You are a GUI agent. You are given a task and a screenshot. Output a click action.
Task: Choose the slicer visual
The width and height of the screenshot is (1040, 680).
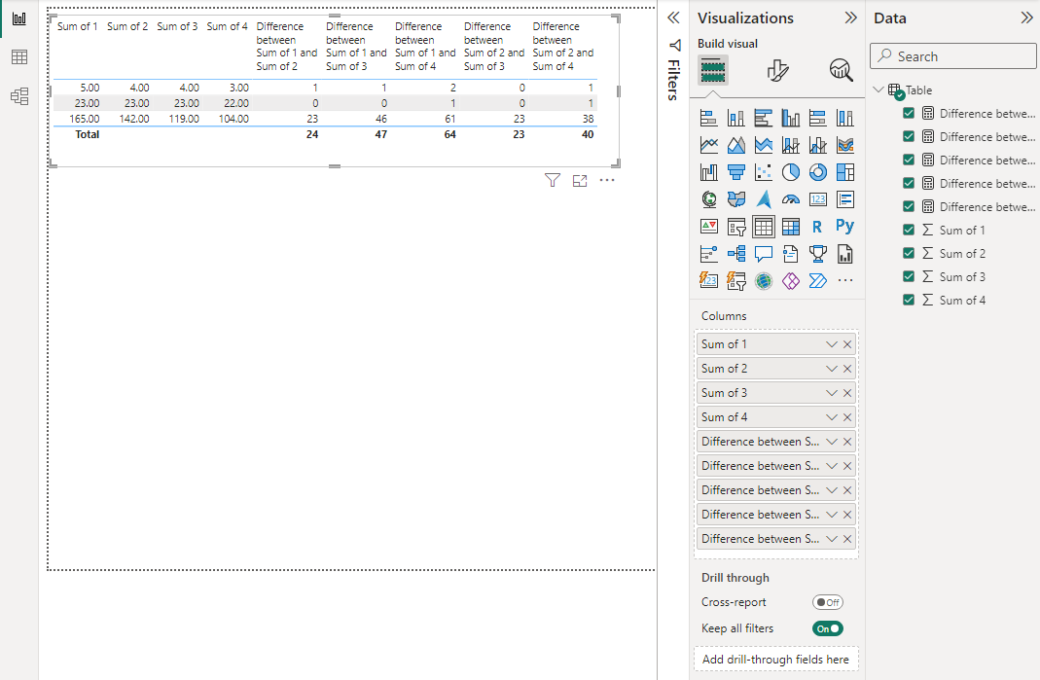[736, 227]
